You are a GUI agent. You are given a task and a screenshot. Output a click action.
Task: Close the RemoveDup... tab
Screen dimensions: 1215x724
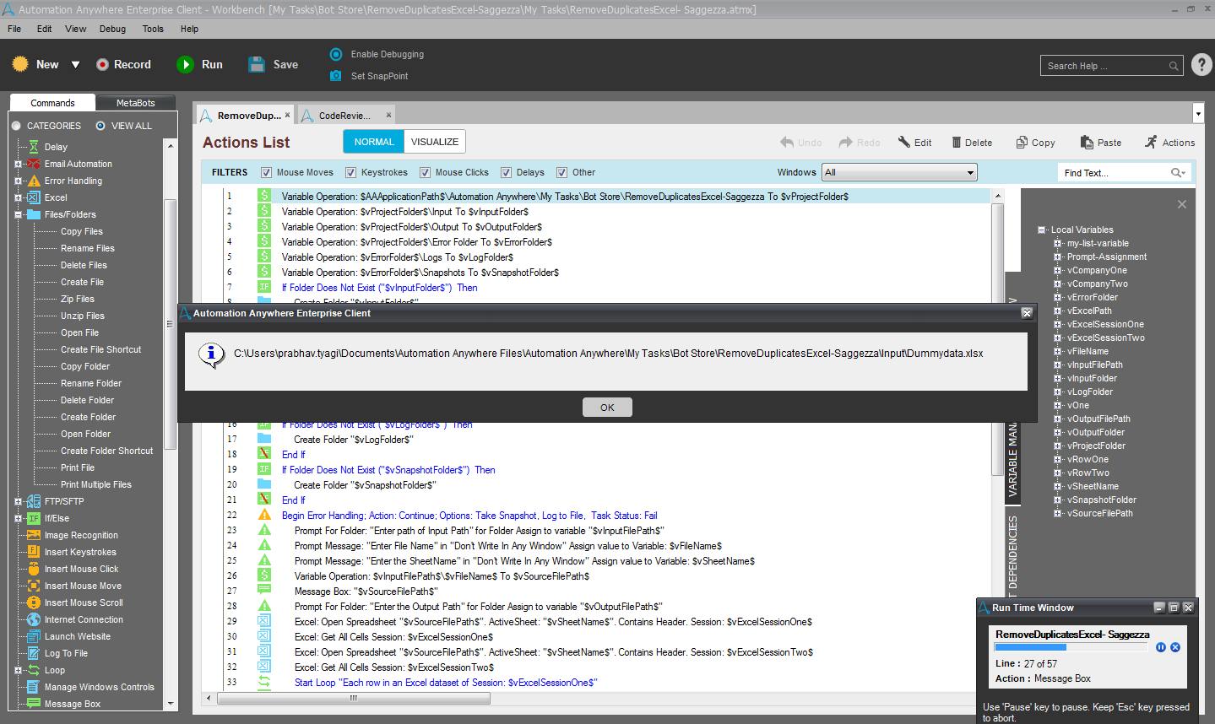tap(287, 116)
